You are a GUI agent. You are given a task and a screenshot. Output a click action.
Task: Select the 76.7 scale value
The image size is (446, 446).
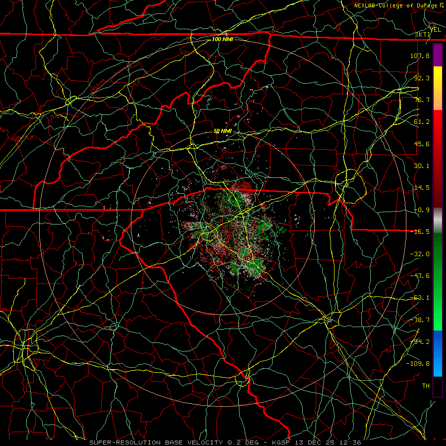click(x=422, y=100)
